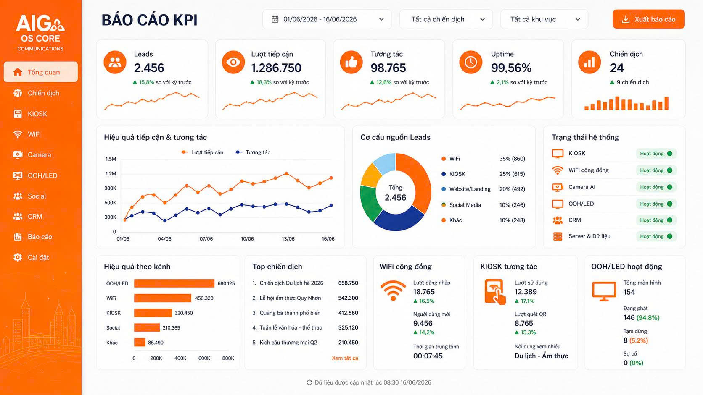This screenshot has width=703, height=395.
Task: Click the Leads people icon in KPI card
Action: tap(115, 62)
